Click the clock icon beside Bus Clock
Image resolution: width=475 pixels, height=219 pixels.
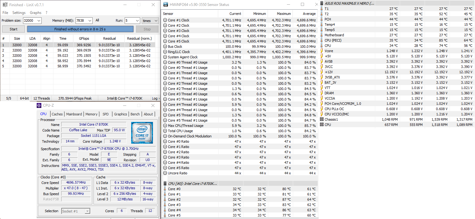(165, 47)
